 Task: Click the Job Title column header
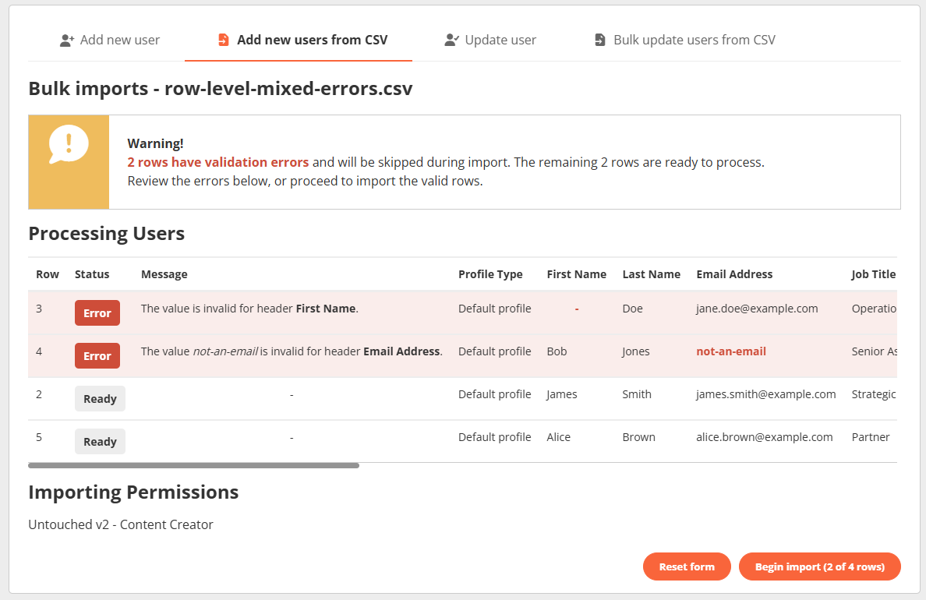pos(874,274)
